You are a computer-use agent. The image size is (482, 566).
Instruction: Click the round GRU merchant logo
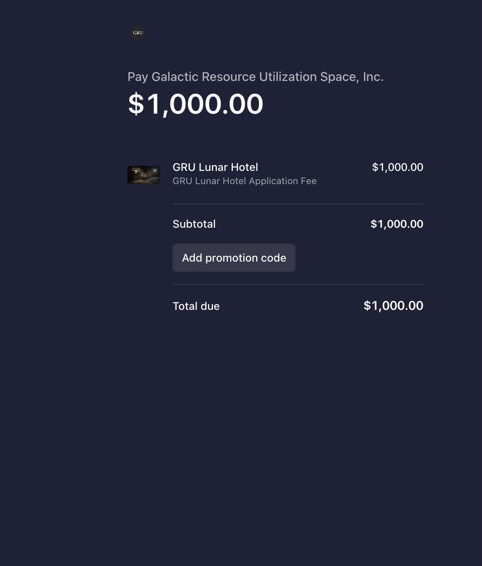138,33
